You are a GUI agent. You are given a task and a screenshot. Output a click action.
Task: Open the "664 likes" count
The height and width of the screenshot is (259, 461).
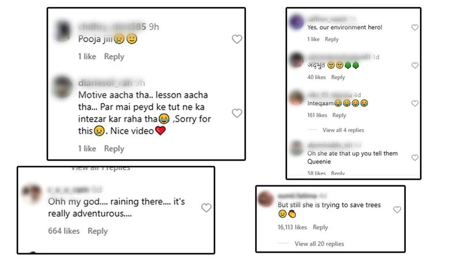tap(63, 231)
